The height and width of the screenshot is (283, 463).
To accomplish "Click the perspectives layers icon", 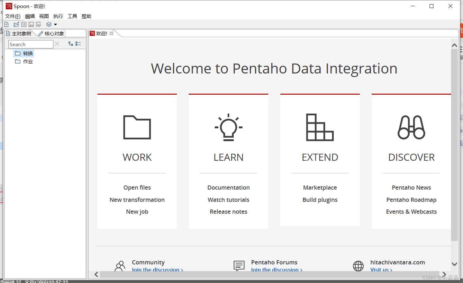I will coord(49,24).
